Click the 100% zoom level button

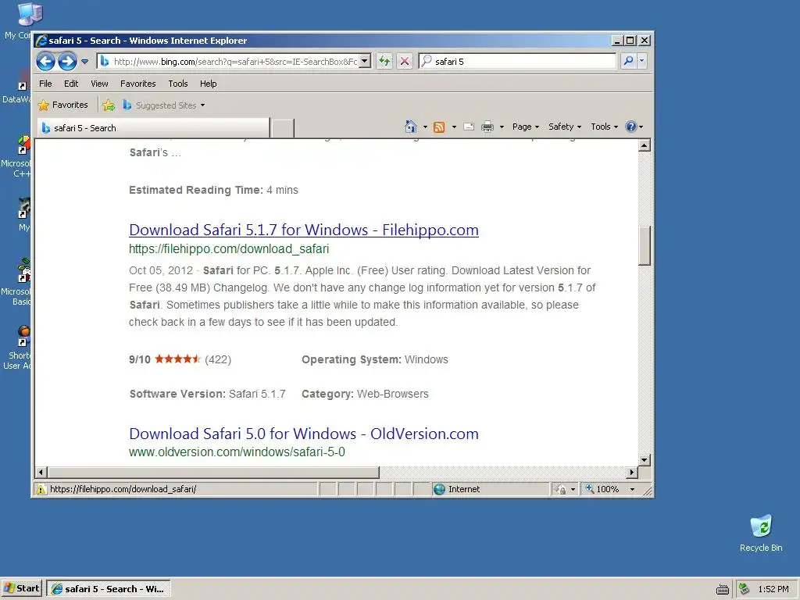(602, 489)
